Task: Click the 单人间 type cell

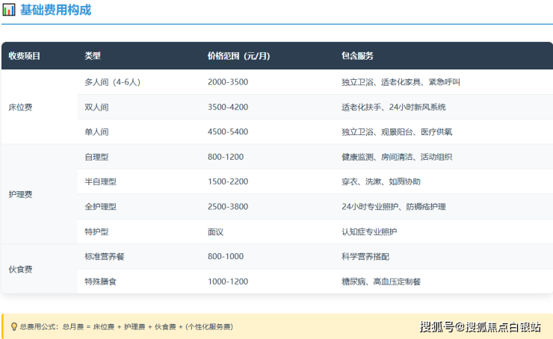Action: [x=97, y=132]
